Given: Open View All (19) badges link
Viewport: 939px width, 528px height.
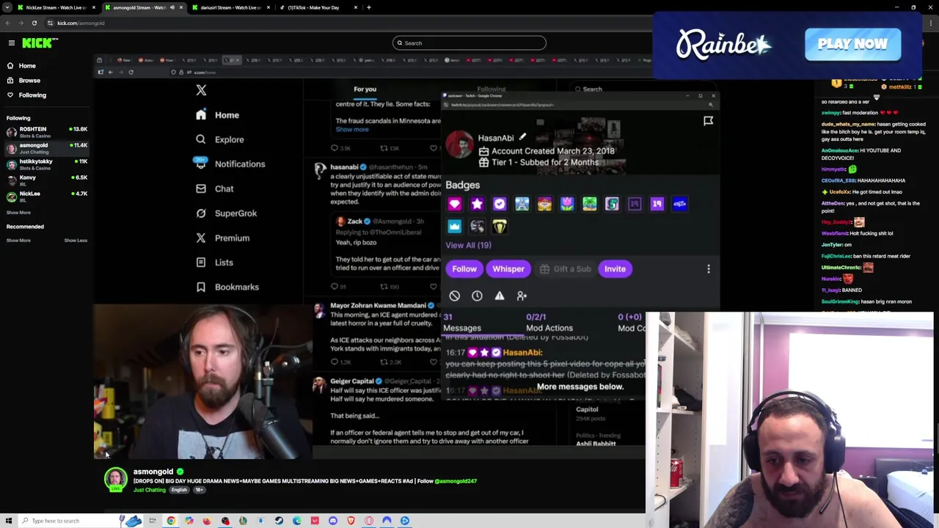Looking at the screenshot, I should click(468, 245).
